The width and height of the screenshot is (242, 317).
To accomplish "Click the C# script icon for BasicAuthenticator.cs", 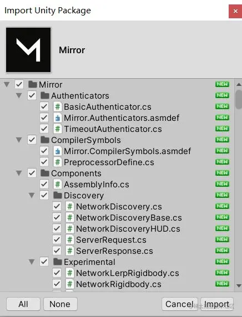I will 58,107.
